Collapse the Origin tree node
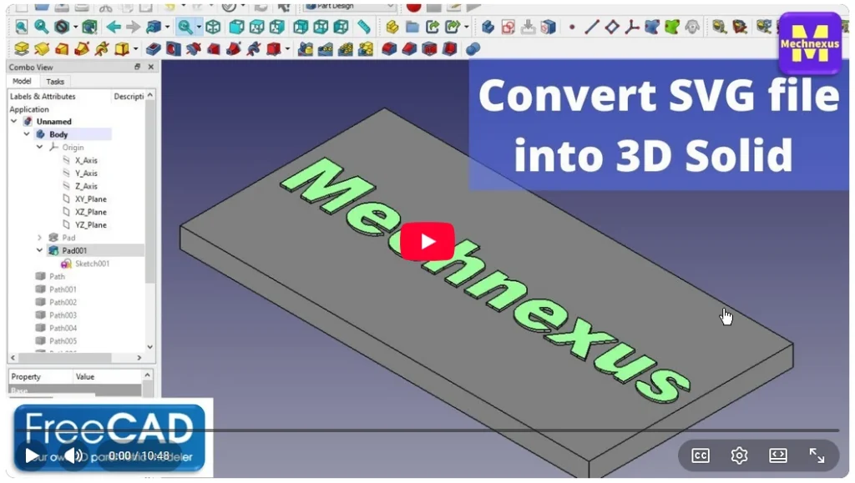 click(x=39, y=147)
